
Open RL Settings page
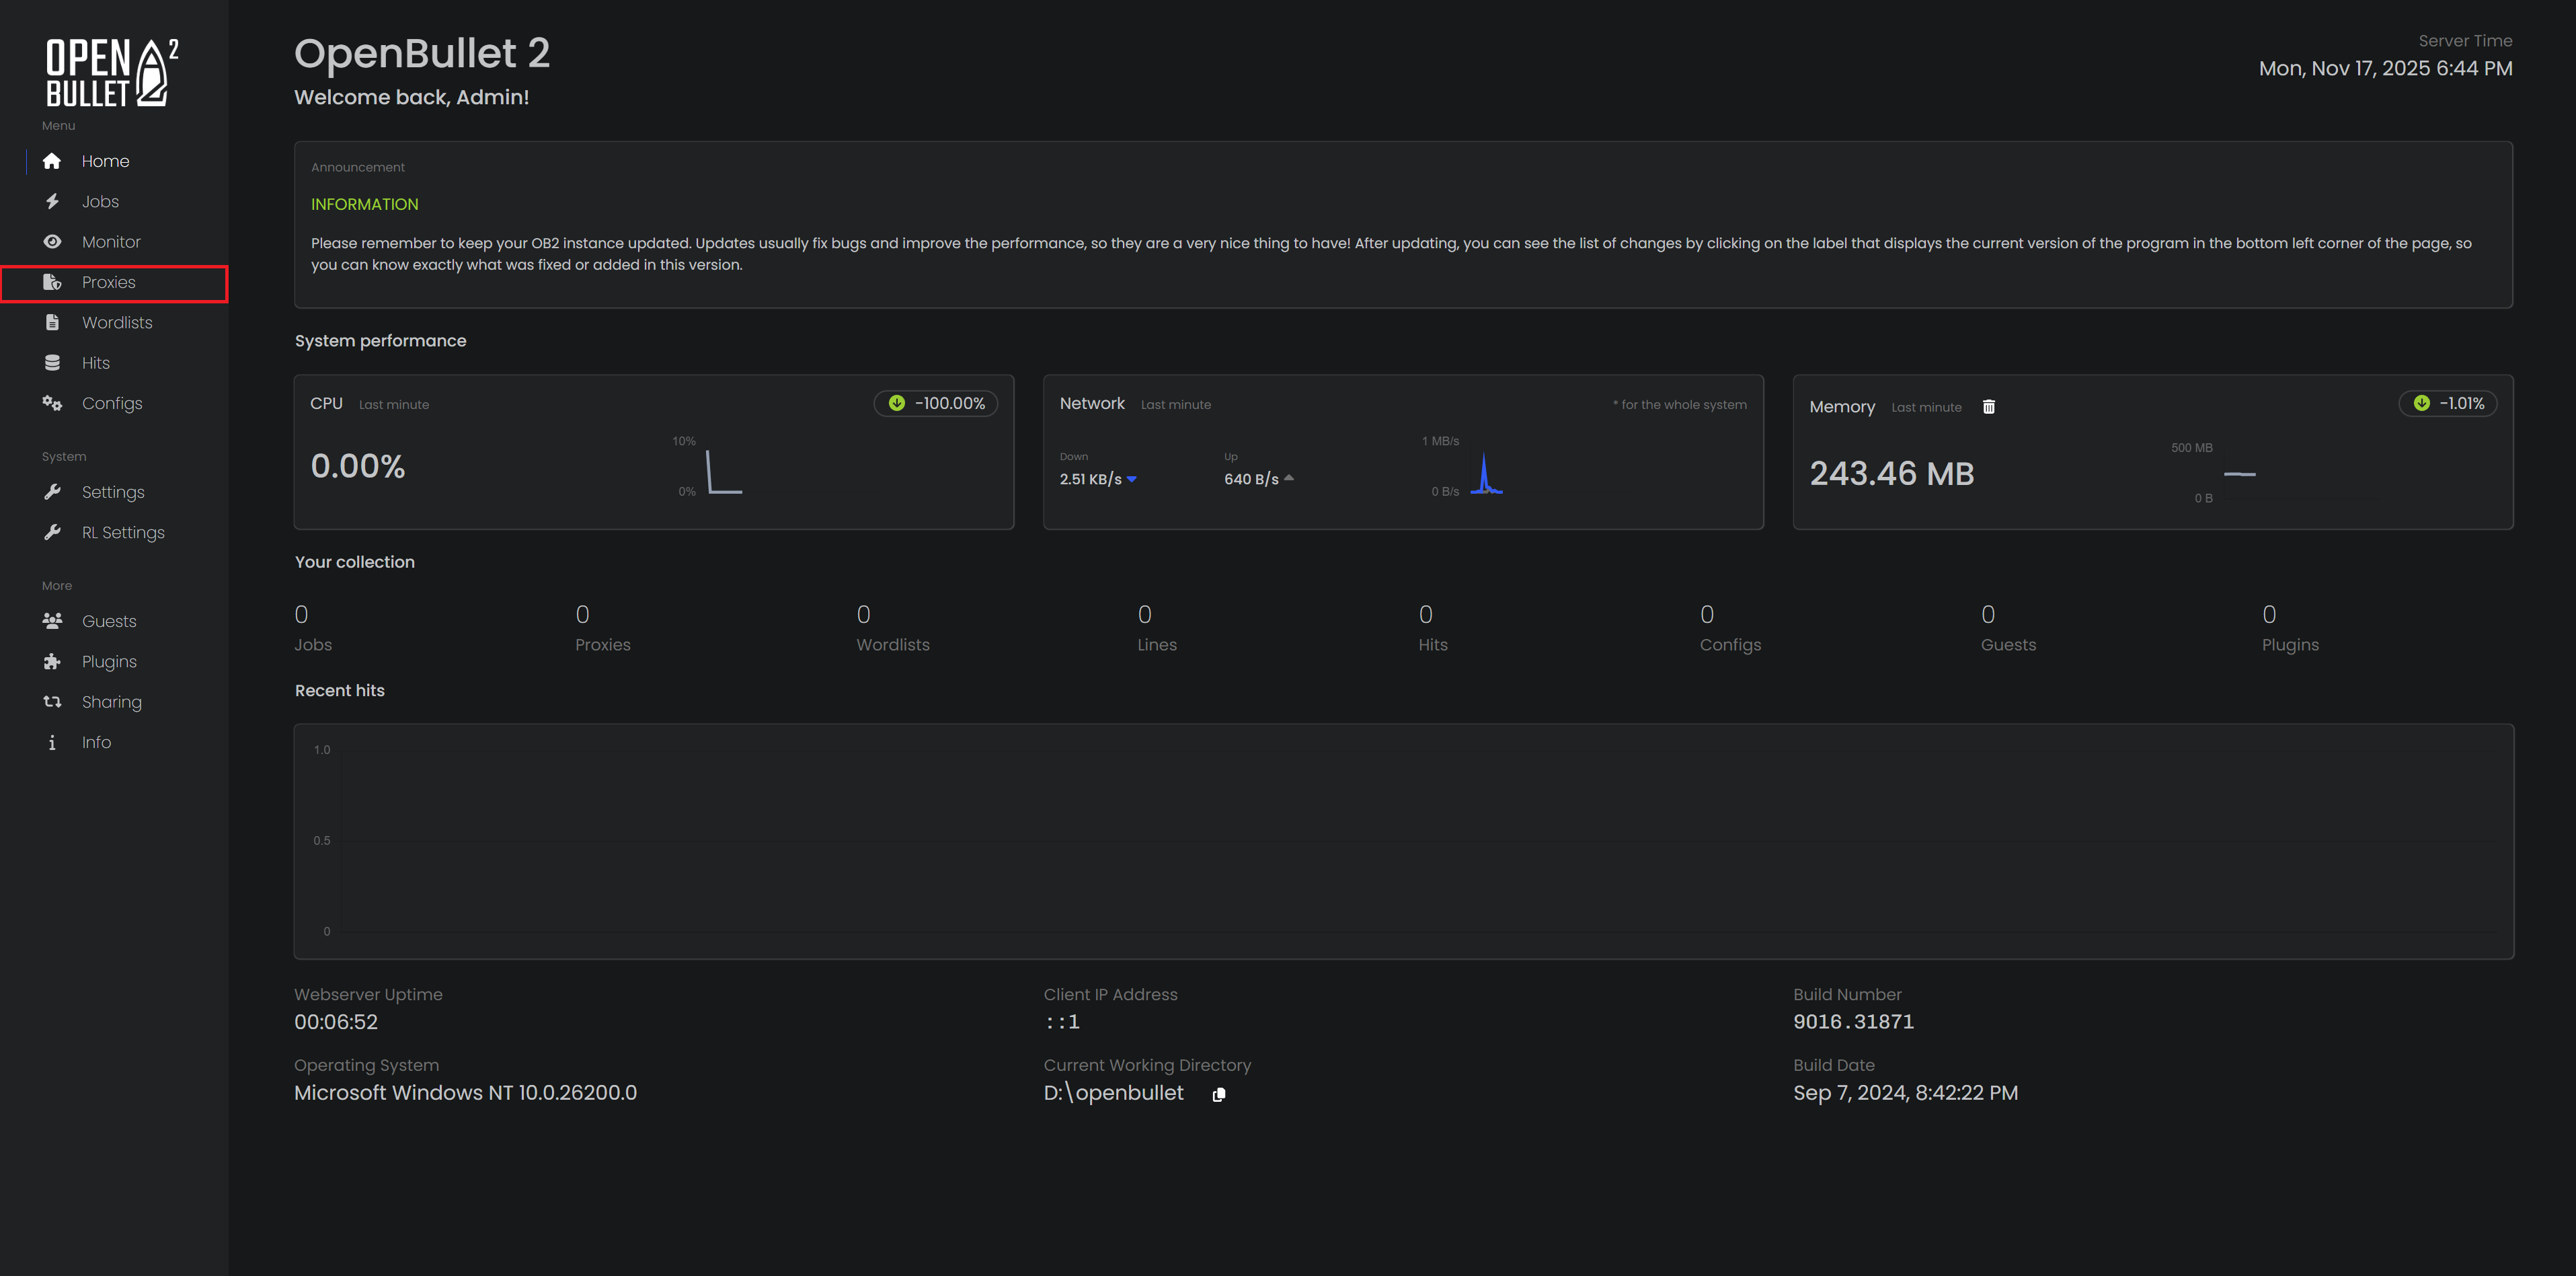[123, 532]
